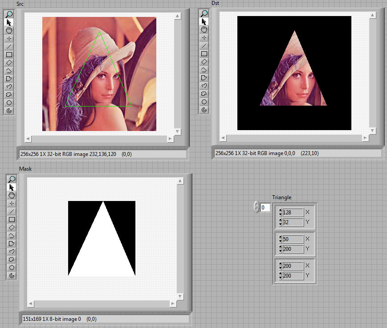
Task: Select the Zoom tool in Src display
Action: tap(9, 14)
